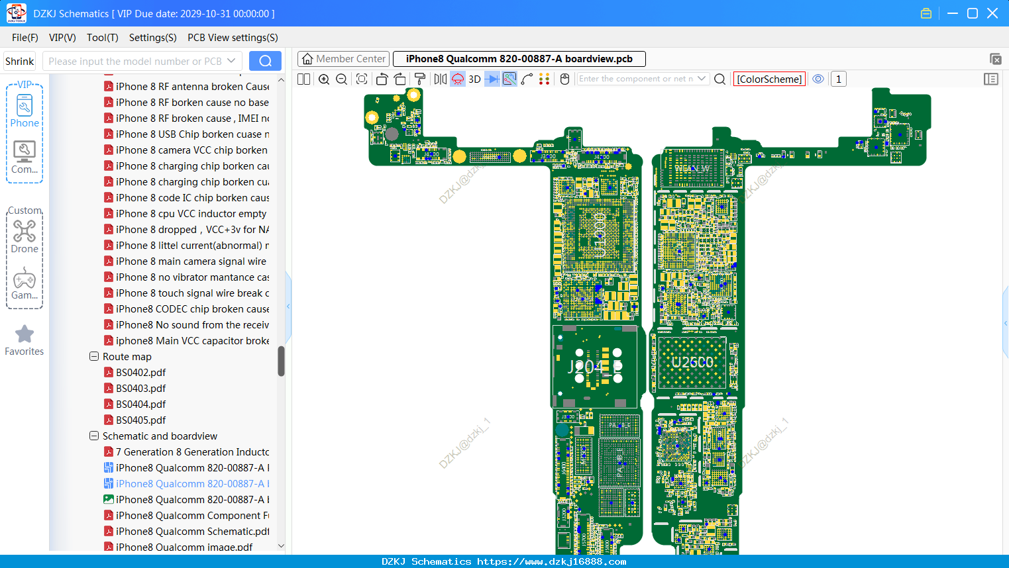Switch to 3D view
The image size is (1009, 568).
point(474,79)
